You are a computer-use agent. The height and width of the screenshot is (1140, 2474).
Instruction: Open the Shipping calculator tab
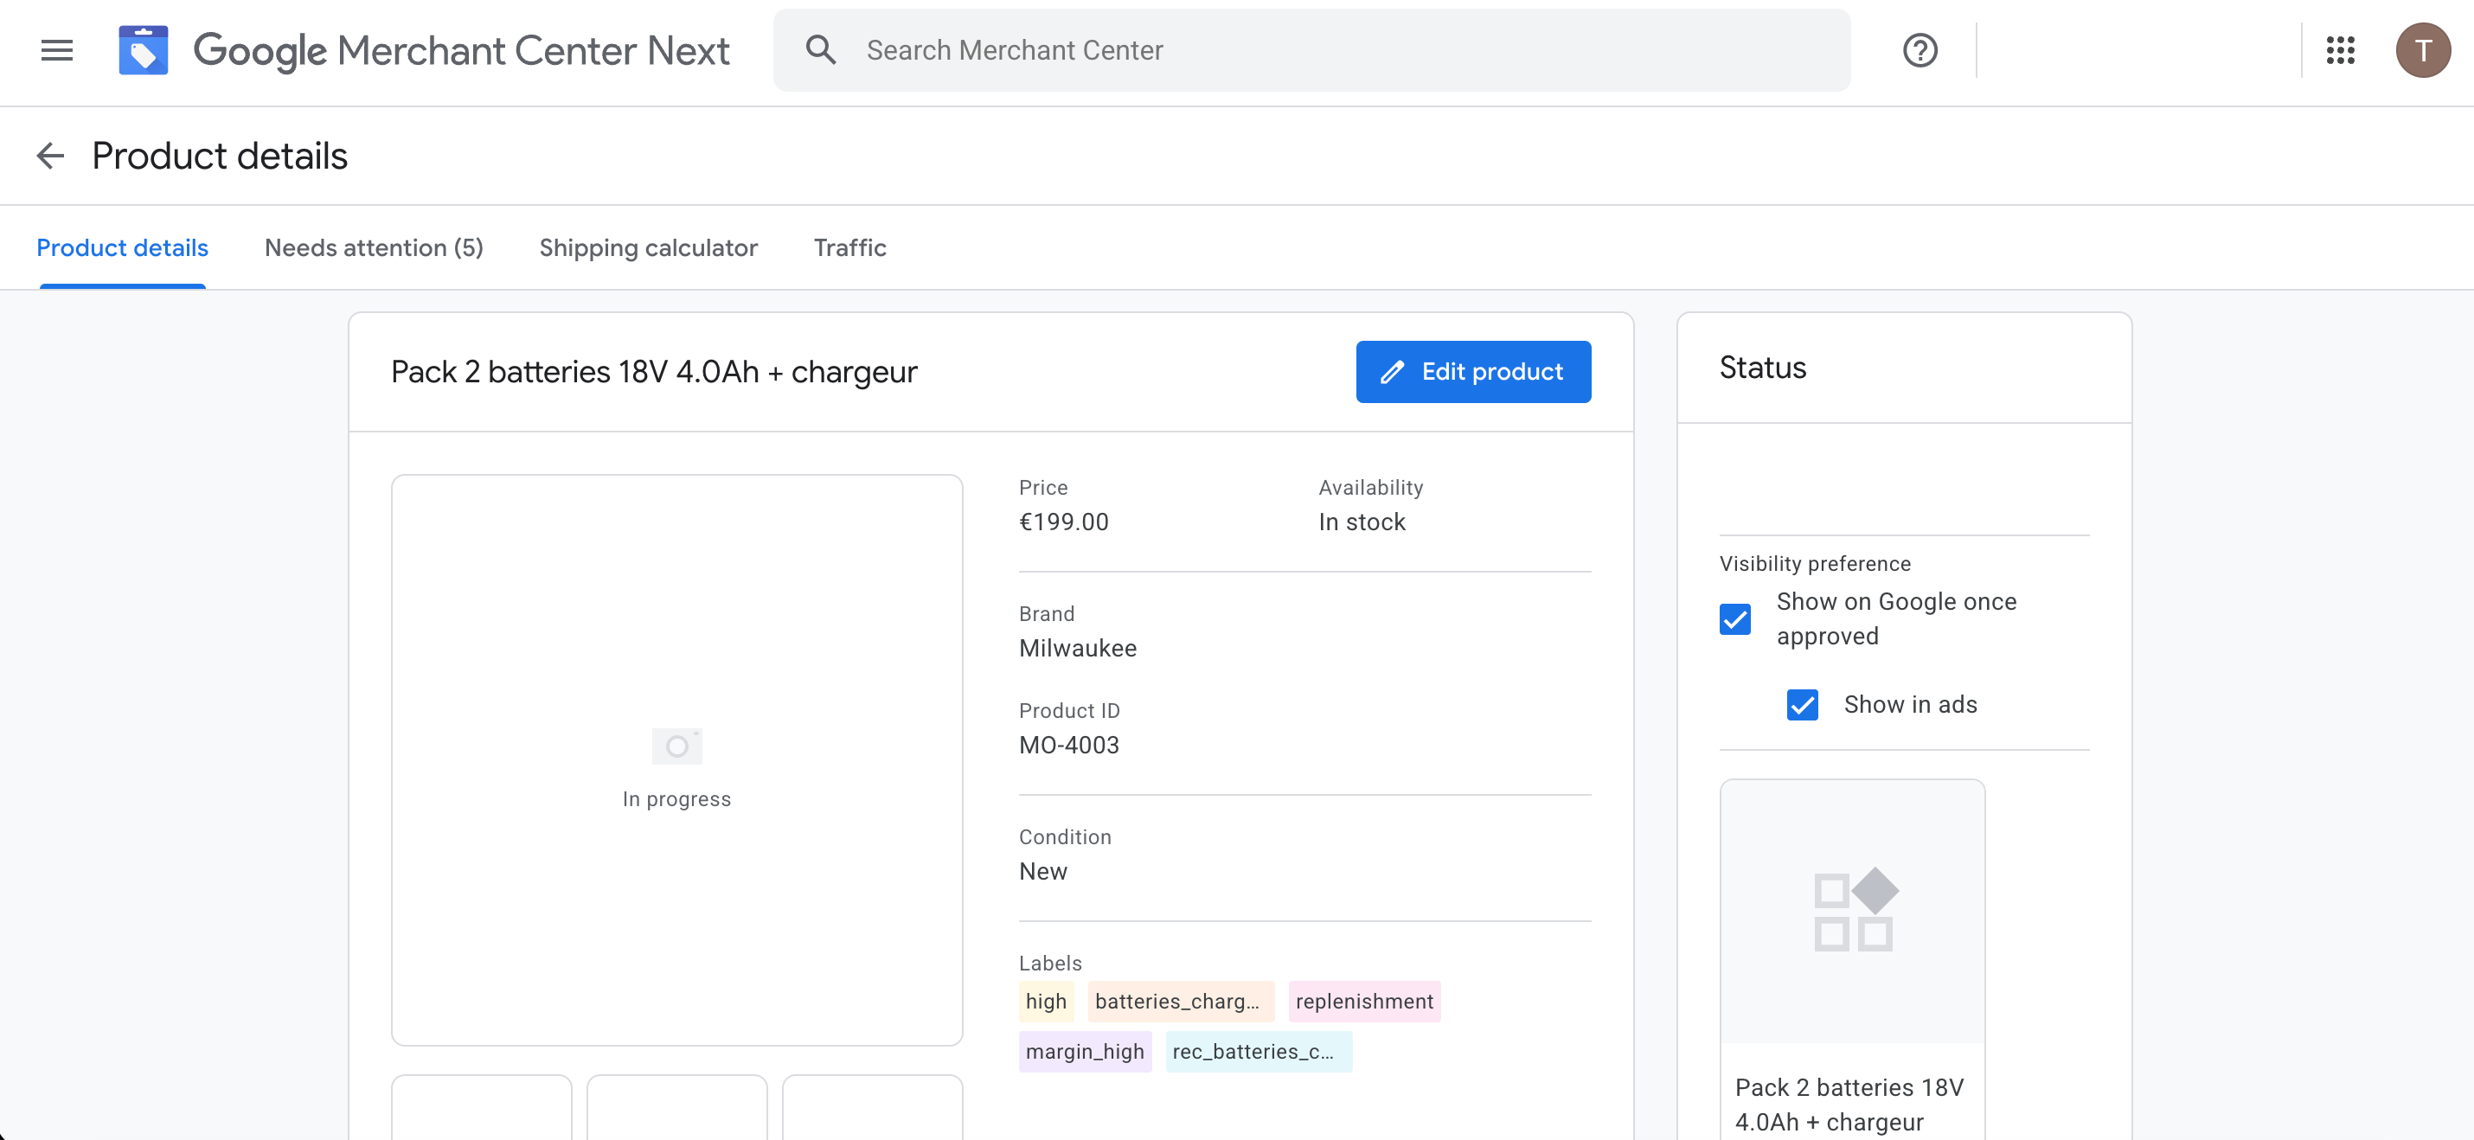pyautogui.click(x=648, y=247)
